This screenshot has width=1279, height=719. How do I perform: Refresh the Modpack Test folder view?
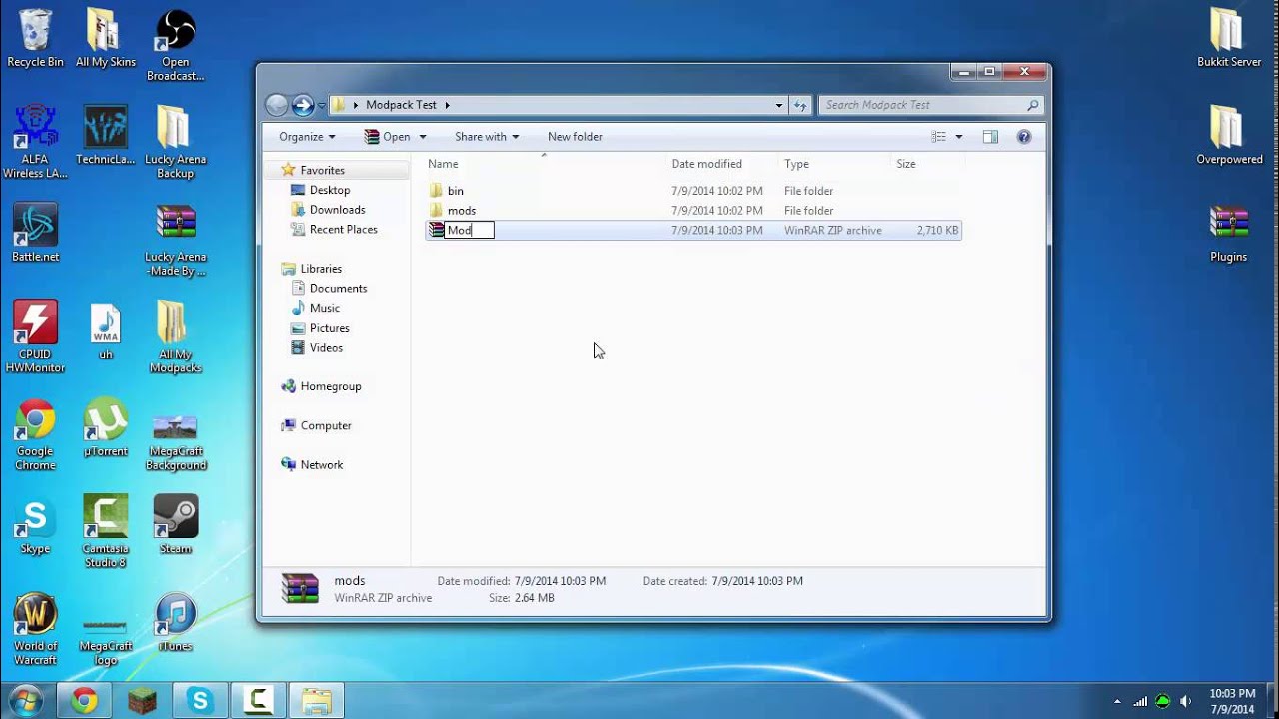pos(800,105)
